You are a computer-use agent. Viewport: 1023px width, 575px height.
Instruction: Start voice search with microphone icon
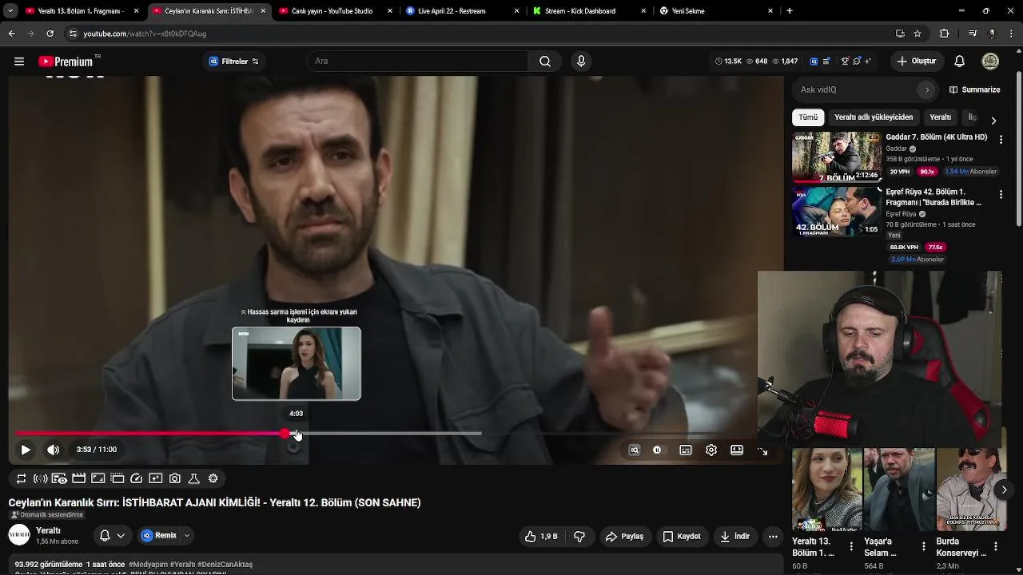[x=581, y=61]
